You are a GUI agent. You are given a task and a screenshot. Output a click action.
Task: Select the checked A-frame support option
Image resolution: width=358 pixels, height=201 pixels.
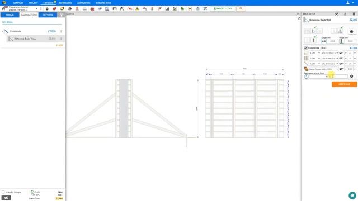[340, 31]
